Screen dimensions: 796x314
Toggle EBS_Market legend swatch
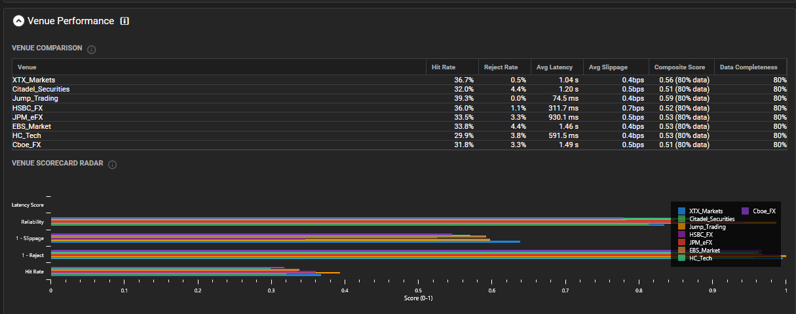(x=682, y=251)
